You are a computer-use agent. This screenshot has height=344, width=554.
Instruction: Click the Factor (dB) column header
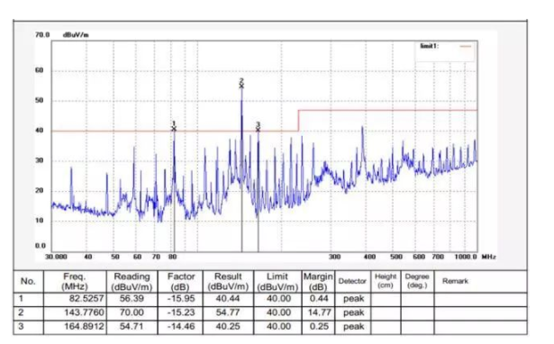tap(181, 282)
